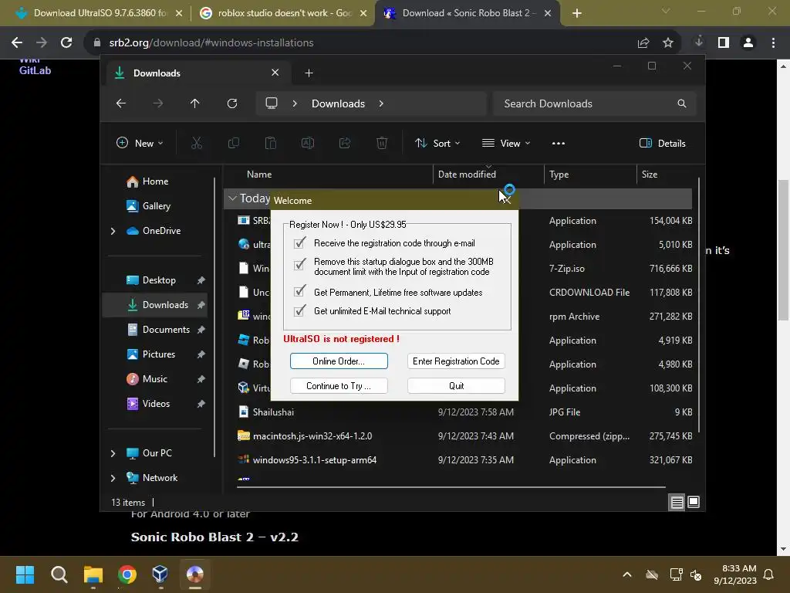Open Chrome side panel icon
790x593 pixels.
point(724,43)
